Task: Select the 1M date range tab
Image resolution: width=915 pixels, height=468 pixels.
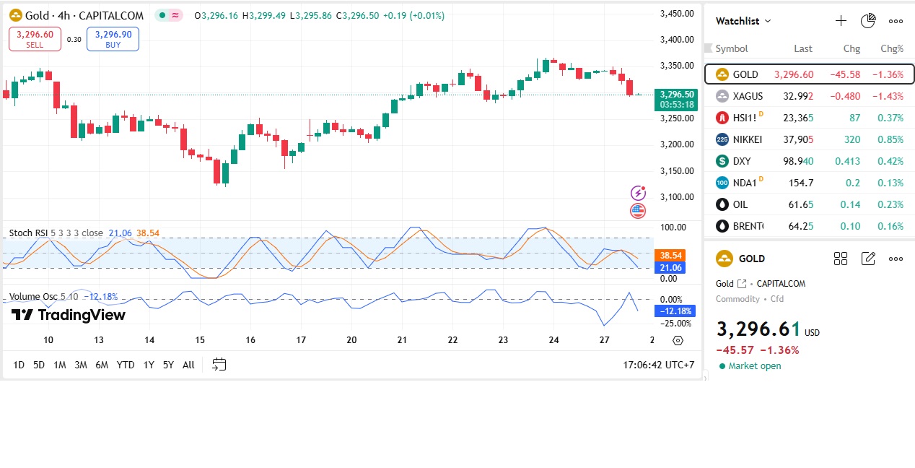Action: 59,365
